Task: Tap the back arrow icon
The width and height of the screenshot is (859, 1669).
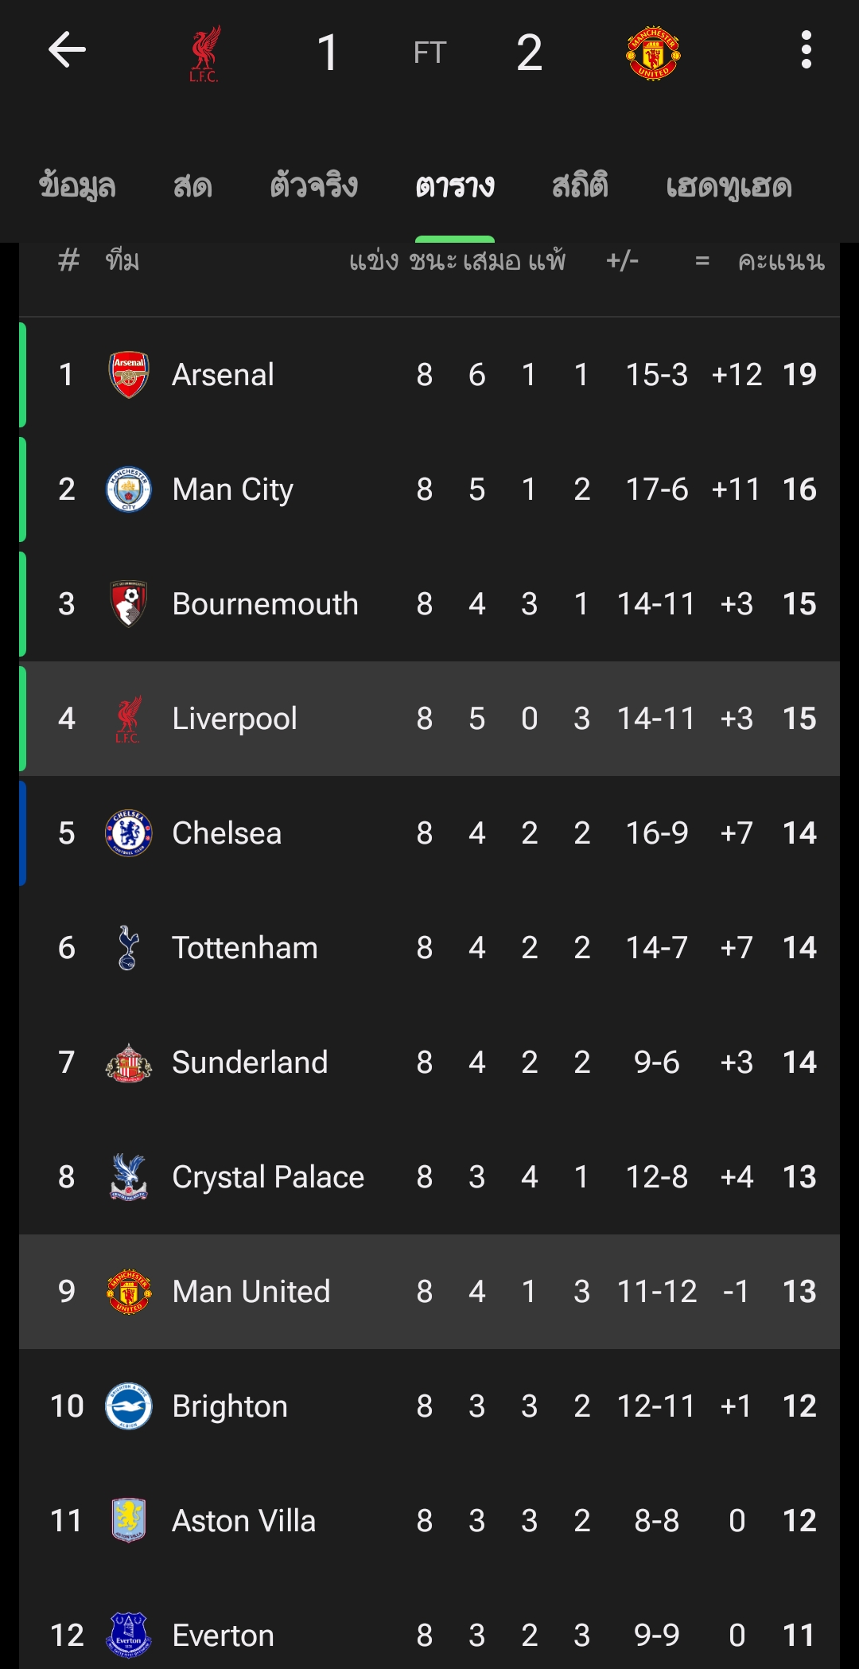Action: tap(67, 51)
